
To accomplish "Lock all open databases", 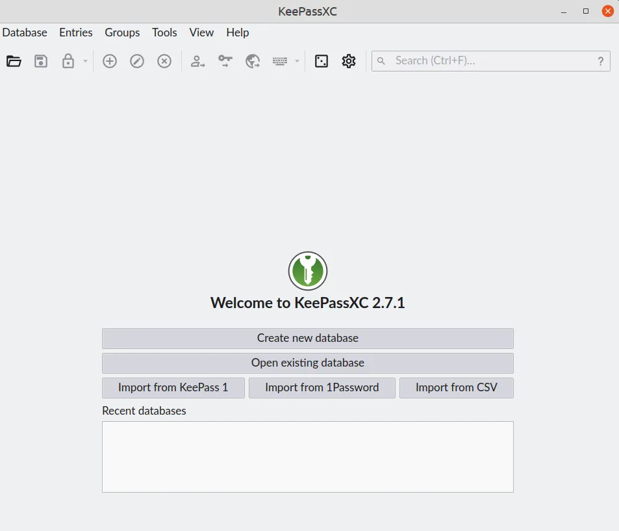I will [x=67, y=60].
